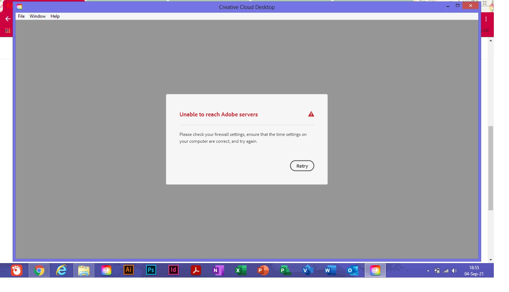Launch PowerPoint from the taskbar
Viewport: 509px width, 292px height.
[x=263, y=270]
